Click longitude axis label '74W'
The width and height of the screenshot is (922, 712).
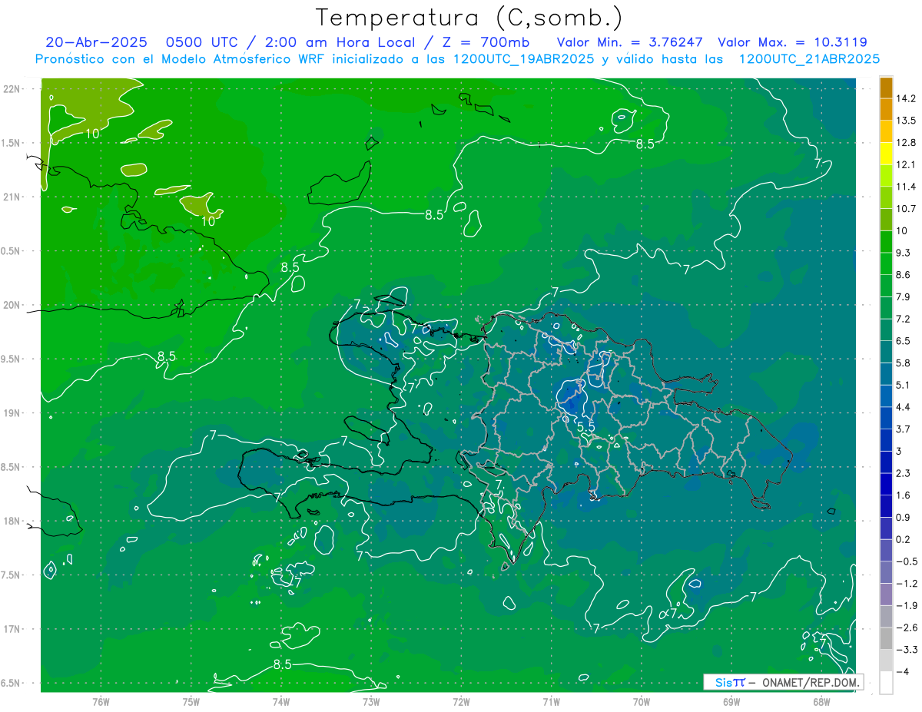[281, 701]
